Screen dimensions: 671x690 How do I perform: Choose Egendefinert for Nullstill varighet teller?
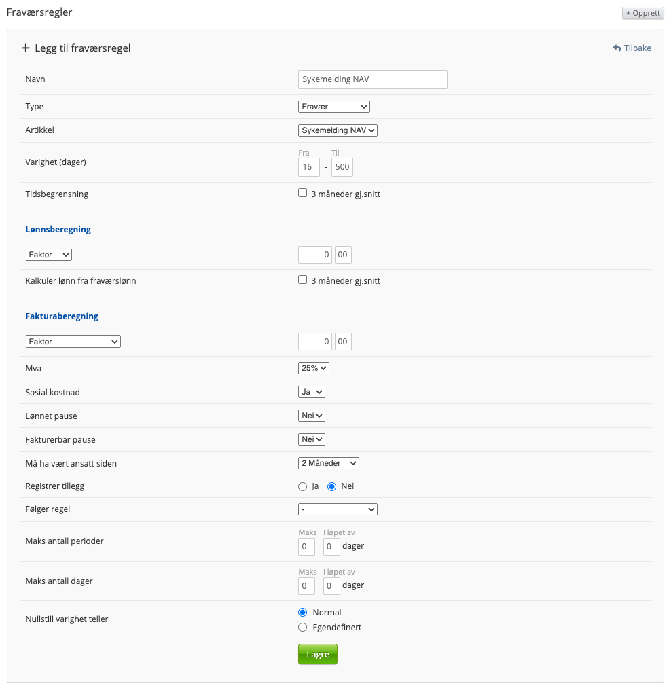point(303,627)
